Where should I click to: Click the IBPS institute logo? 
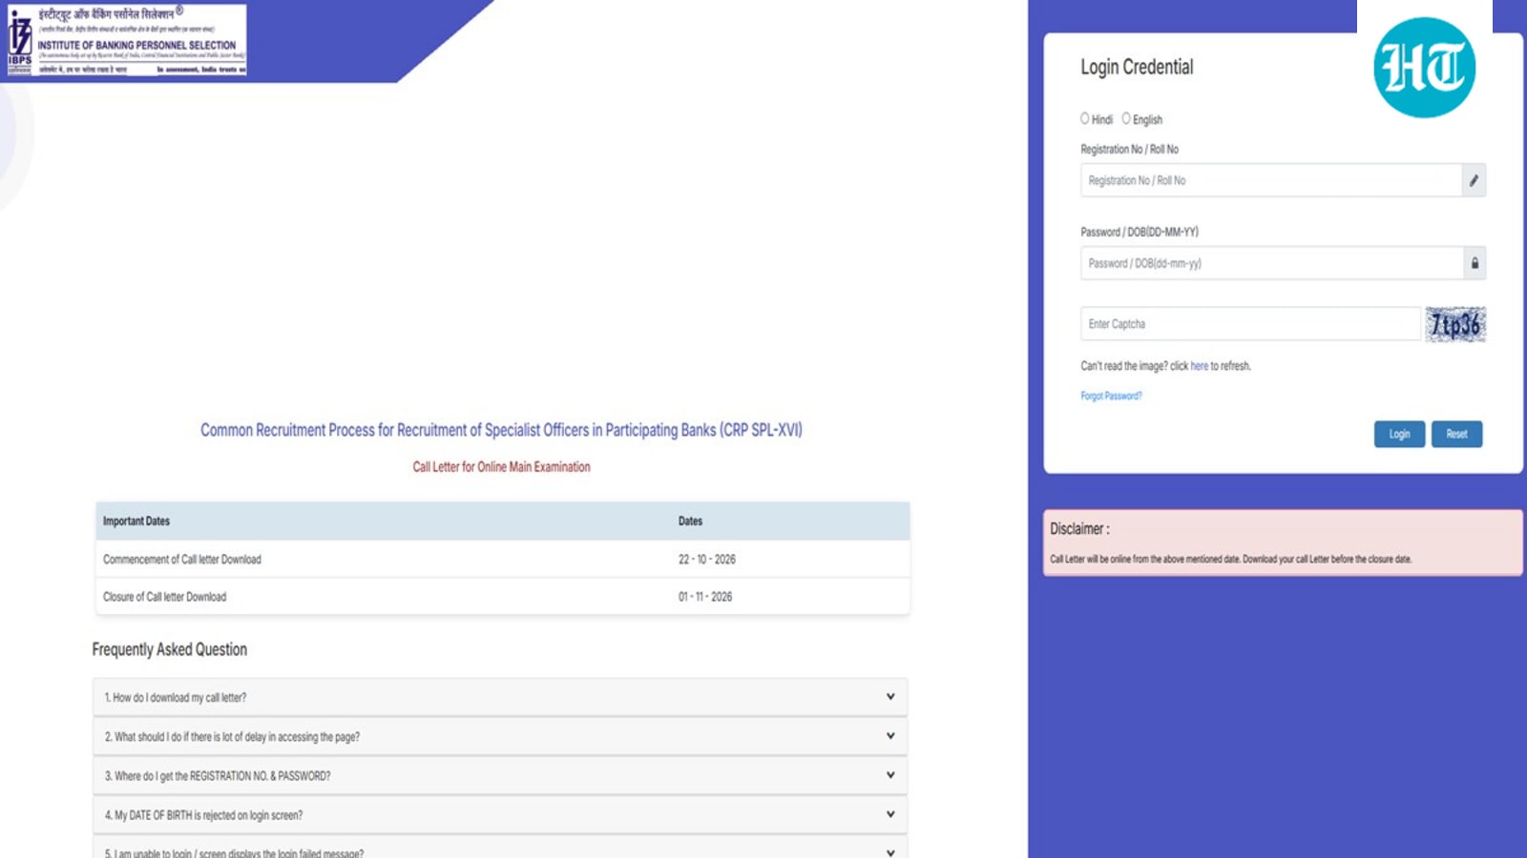pos(125,40)
